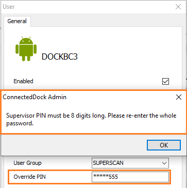Image resolution: width=187 pixels, height=188 pixels.
Task: Click the green Android robot icon
Action: click(x=26, y=49)
